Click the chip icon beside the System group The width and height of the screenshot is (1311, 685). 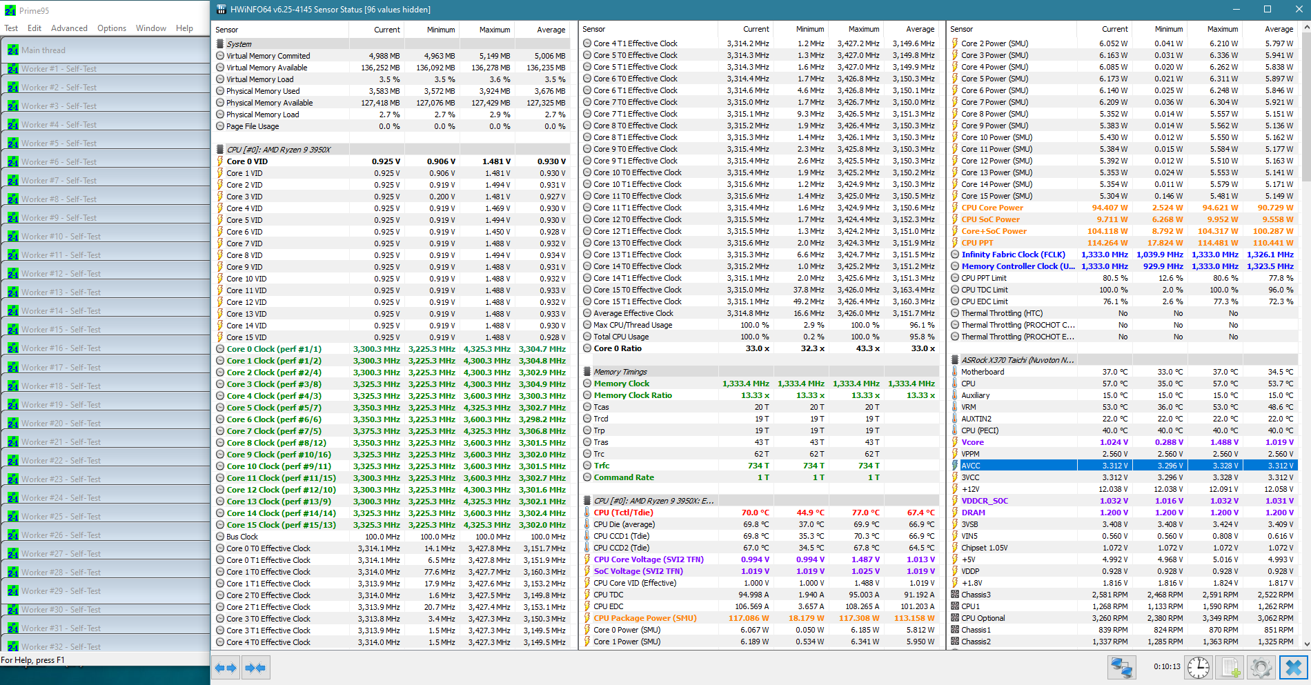tap(220, 44)
